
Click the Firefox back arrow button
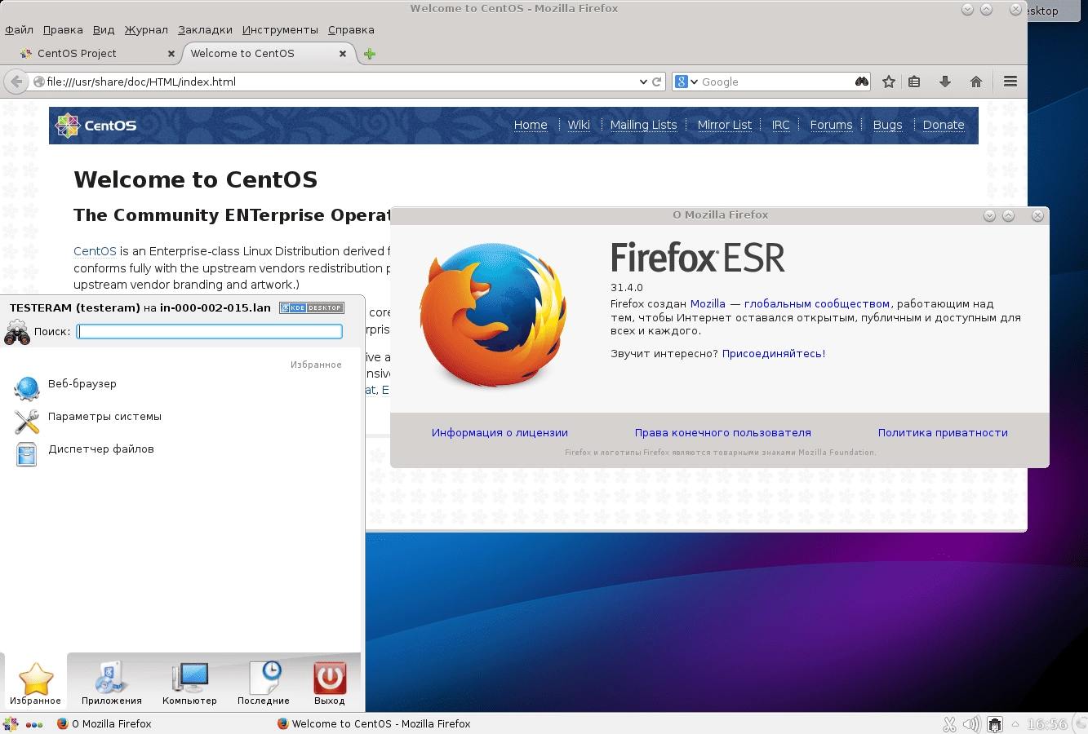[x=16, y=82]
